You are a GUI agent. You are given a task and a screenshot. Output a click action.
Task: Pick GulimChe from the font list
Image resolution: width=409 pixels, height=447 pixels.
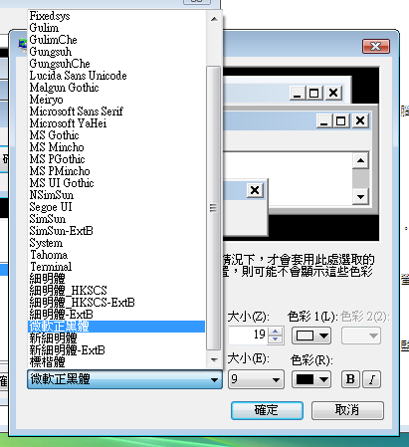pos(116,40)
